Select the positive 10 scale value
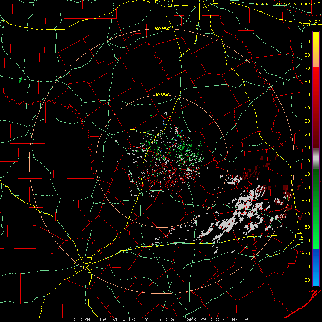 click(x=307, y=148)
